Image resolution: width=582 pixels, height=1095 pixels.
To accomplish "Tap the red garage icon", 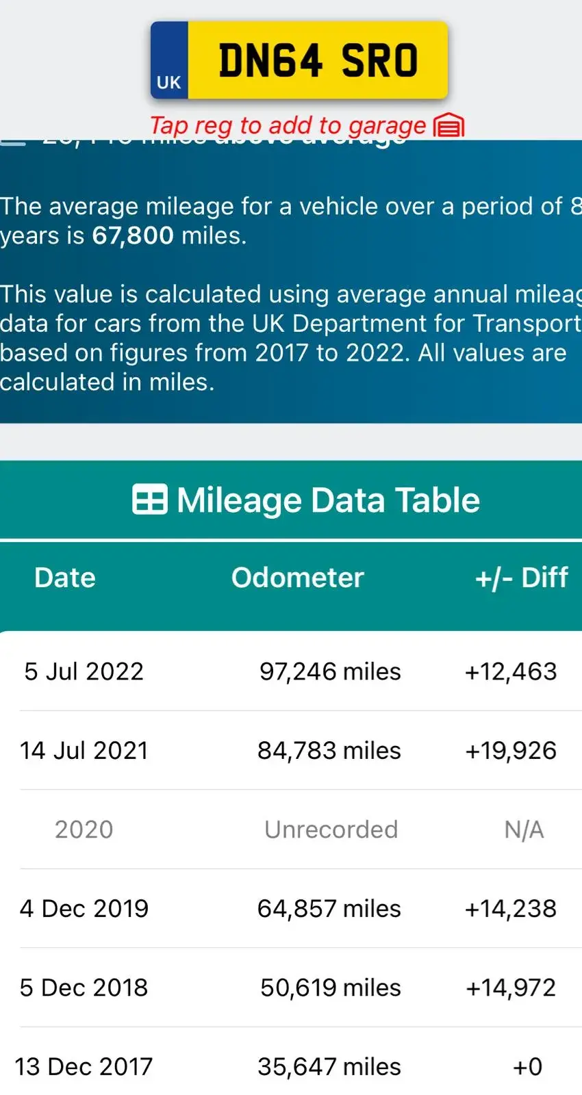I will (x=449, y=126).
